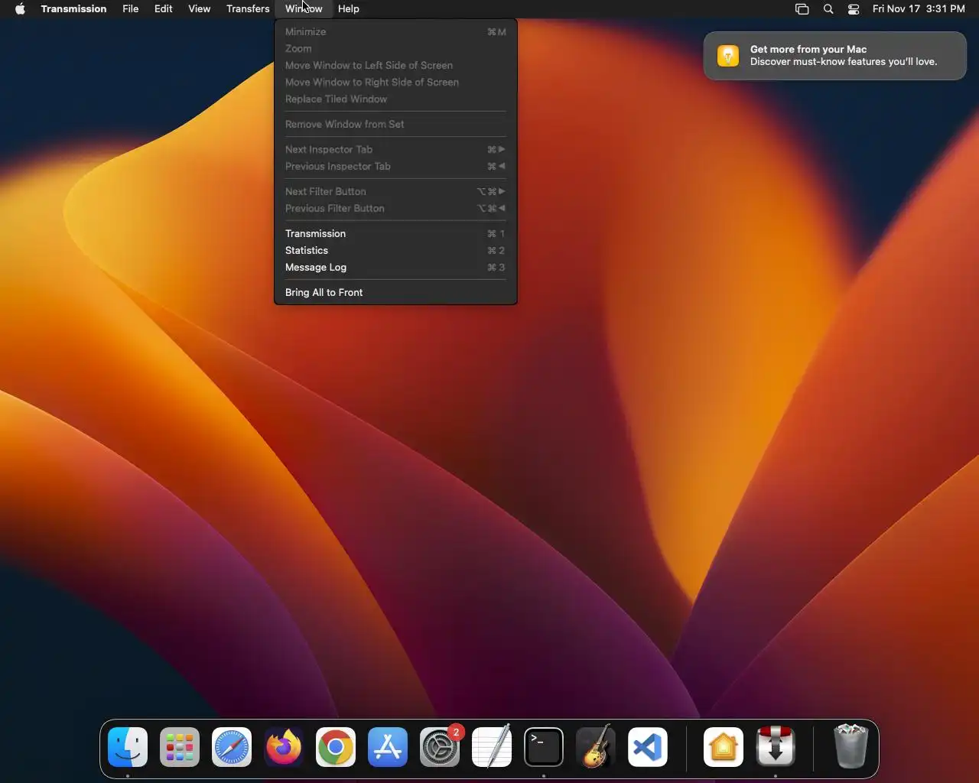Choose Statistics in the Window menu
979x783 pixels.
[x=395, y=251]
